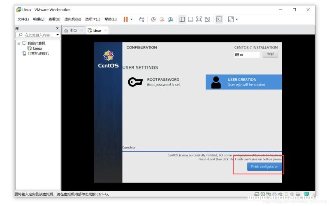Open the console view toolbar icon
The width and height of the screenshot is (329, 206).
(219, 19)
